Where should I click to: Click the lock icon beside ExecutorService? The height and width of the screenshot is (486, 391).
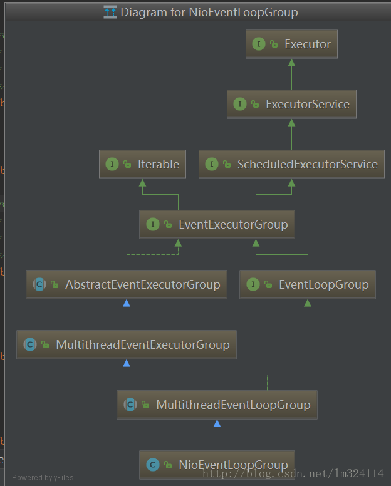click(x=255, y=104)
